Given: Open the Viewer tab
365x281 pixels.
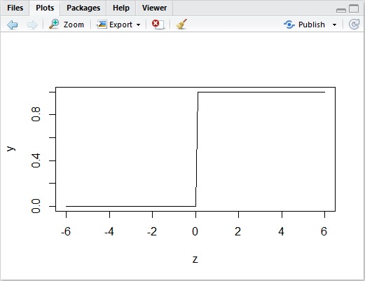Looking at the screenshot, I should click(154, 8).
